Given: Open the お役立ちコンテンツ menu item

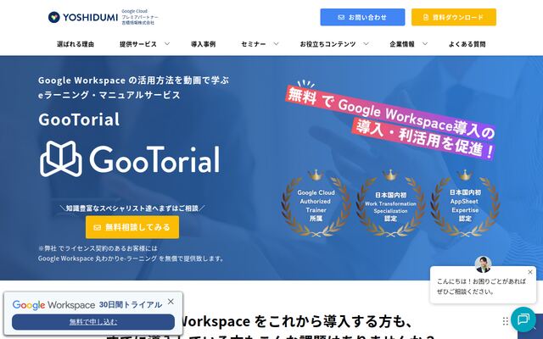Looking at the screenshot, I should click(x=327, y=44).
